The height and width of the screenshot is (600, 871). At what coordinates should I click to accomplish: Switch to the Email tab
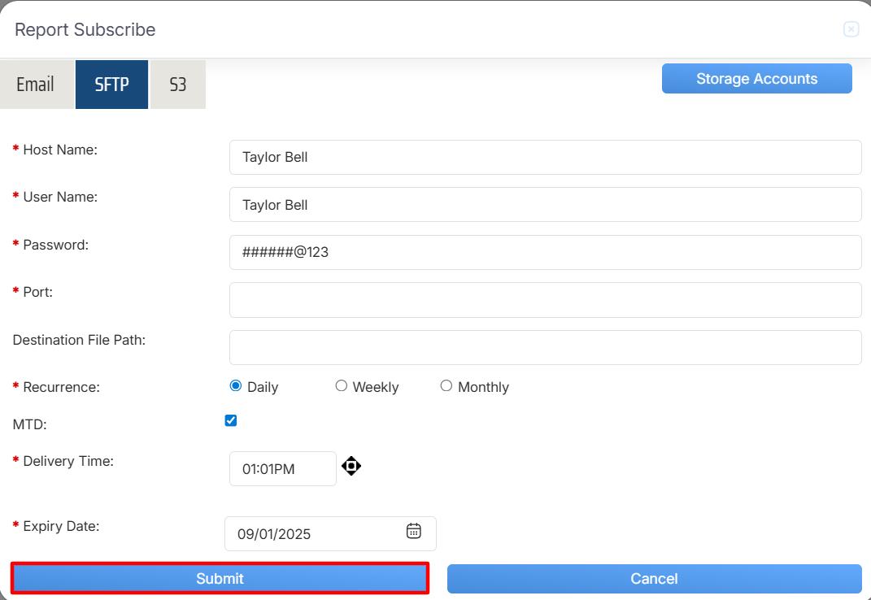click(x=36, y=85)
